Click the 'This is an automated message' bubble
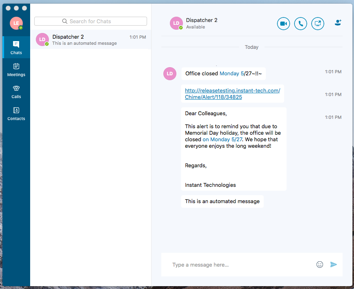The image size is (354, 289). tap(222, 201)
